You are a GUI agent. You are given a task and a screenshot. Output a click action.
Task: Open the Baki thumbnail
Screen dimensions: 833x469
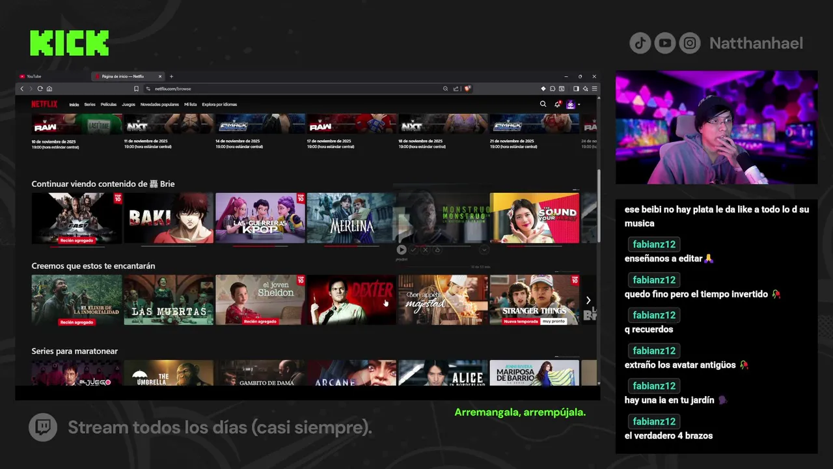coord(169,218)
